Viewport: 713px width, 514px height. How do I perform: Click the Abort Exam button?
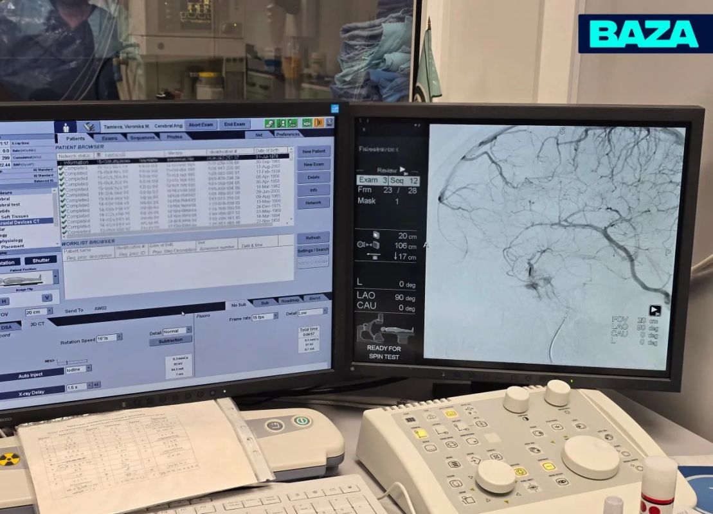(201, 125)
